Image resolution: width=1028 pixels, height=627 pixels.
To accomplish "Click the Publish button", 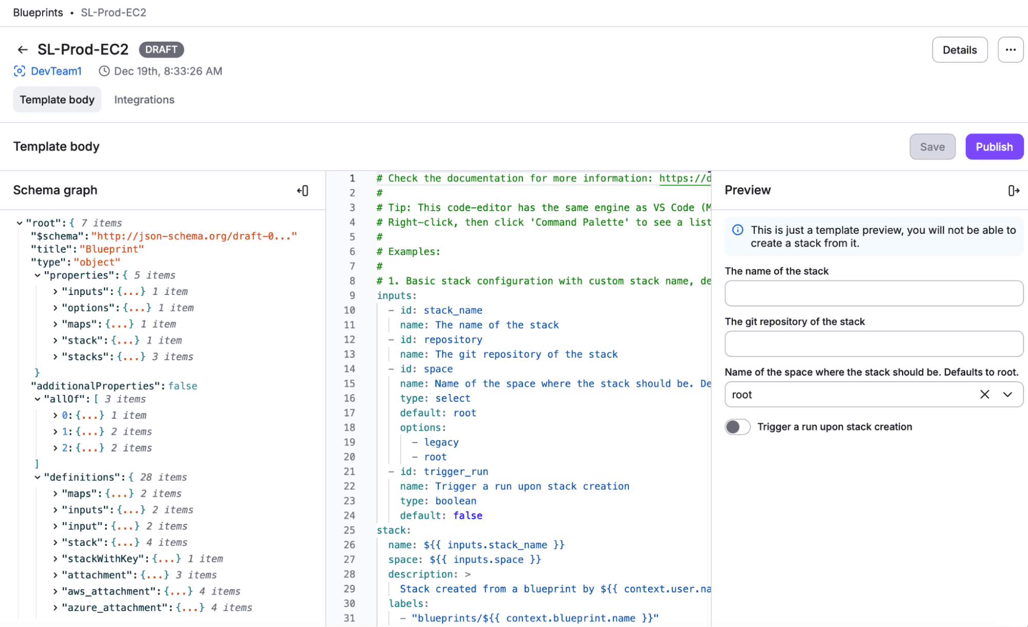I will [994, 147].
